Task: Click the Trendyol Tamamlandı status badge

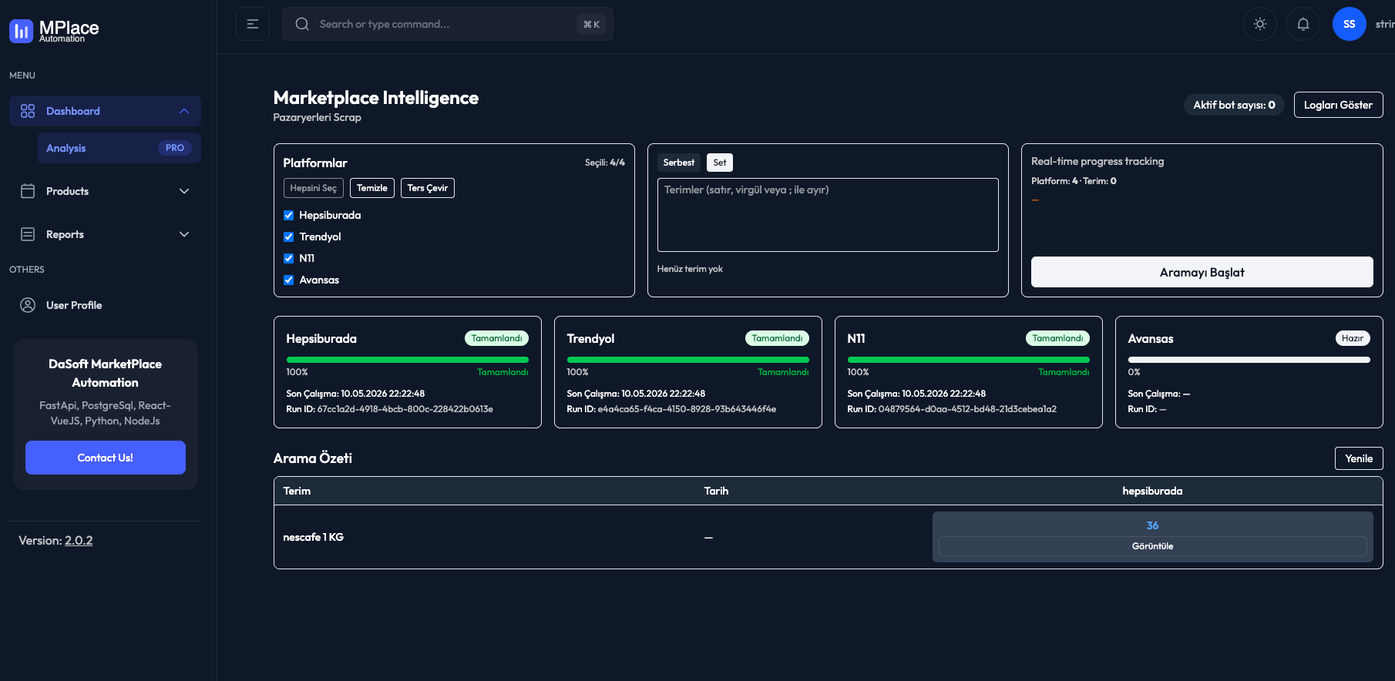Action: coord(777,338)
